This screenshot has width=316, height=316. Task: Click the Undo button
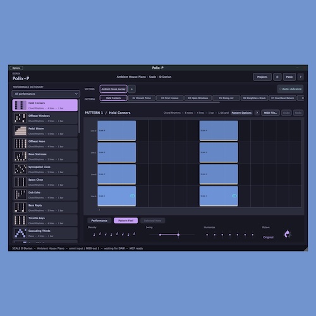click(x=286, y=113)
